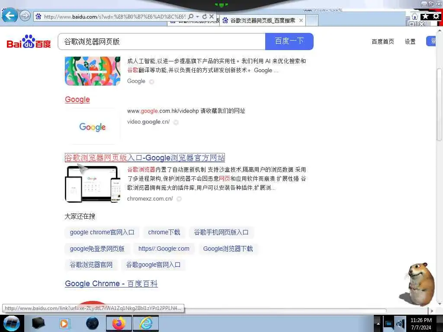
Task: Show hidden tray icons arrow
Action: point(378,324)
